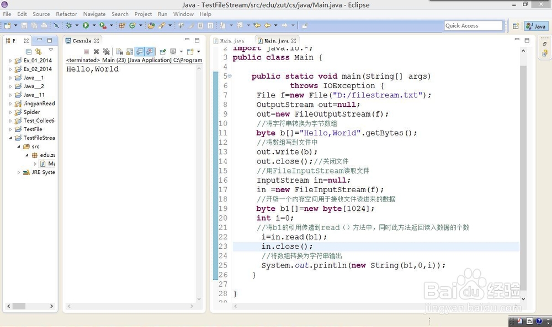552x327 pixels.
Task: Switch to the Java perspective button
Action: tap(535, 26)
